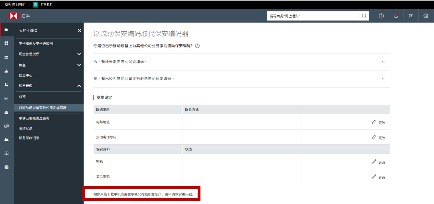Go to 信息中心 in the side menu
434x204 pixels.
[26, 75]
